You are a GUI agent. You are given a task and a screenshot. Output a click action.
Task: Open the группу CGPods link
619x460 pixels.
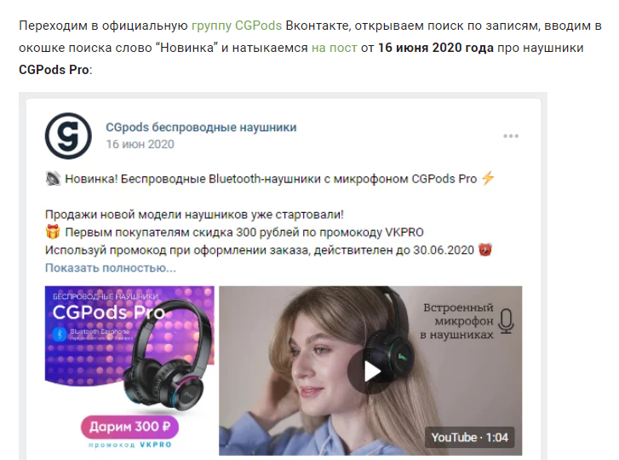(x=237, y=26)
